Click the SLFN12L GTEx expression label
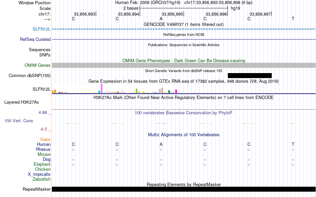Screen dimensions: 316x197 pos(42,89)
